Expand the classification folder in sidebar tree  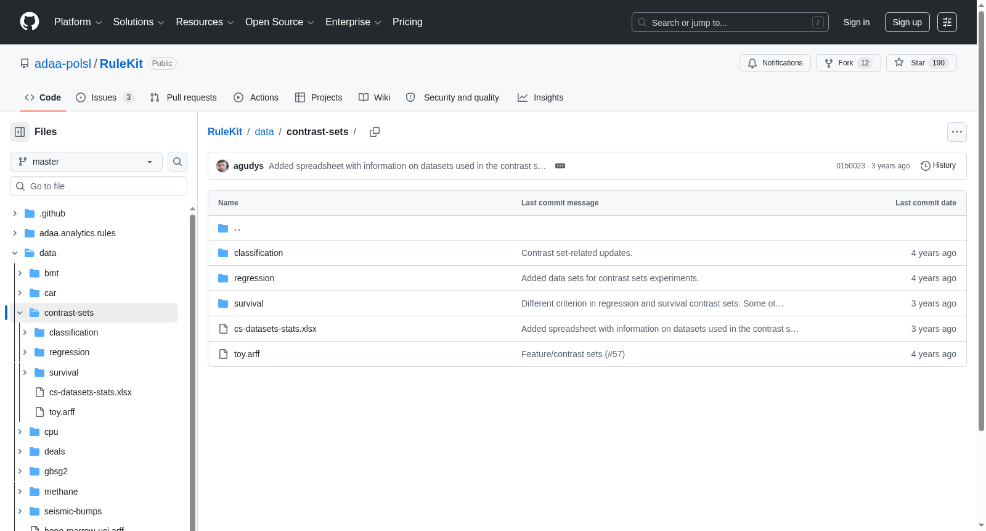coord(25,332)
